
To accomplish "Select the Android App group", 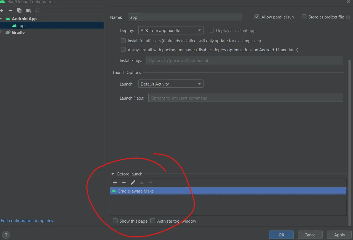I will [24, 19].
